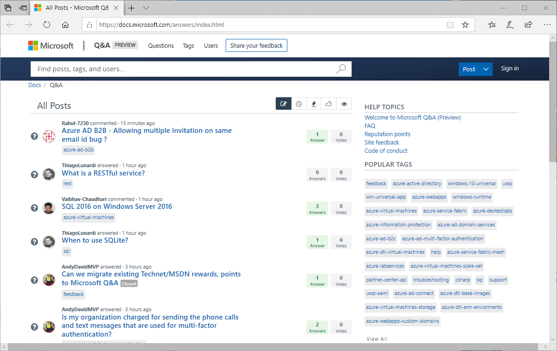Sort posts by hot flame icon
The width and height of the screenshot is (557, 351).
[314, 104]
